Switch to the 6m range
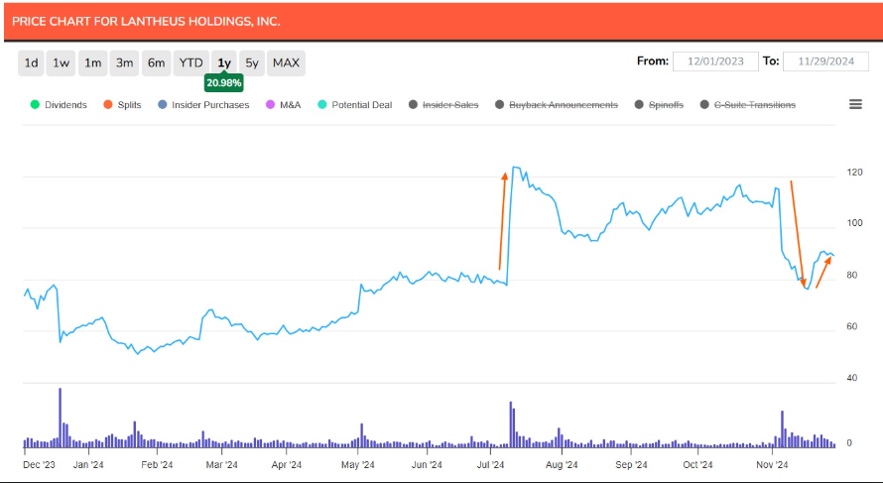Viewport: 883px width, 483px height. (x=156, y=63)
